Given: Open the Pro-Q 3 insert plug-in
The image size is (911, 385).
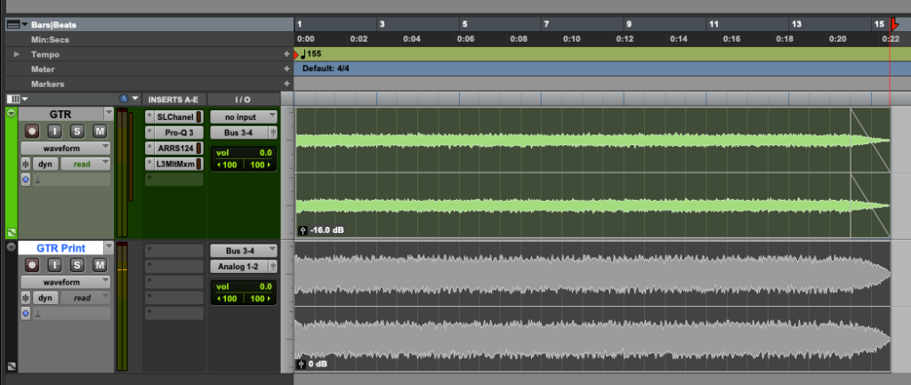Looking at the screenshot, I should coord(179,133).
